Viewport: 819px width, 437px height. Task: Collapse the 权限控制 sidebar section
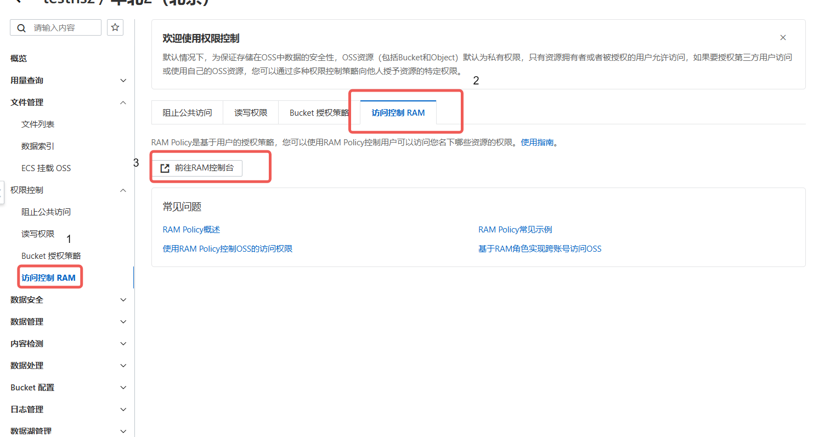point(123,190)
